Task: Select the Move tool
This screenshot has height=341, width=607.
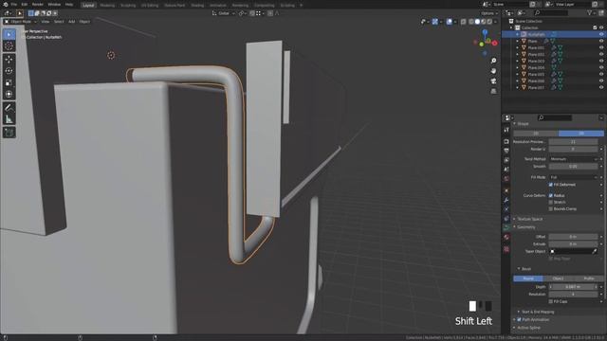Action: tap(9, 59)
